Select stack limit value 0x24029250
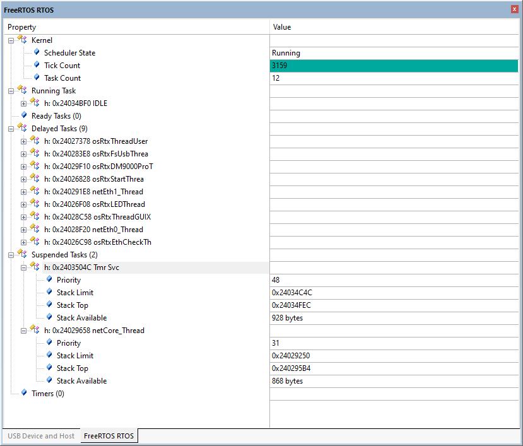The width and height of the screenshot is (523, 446). click(394, 356)
